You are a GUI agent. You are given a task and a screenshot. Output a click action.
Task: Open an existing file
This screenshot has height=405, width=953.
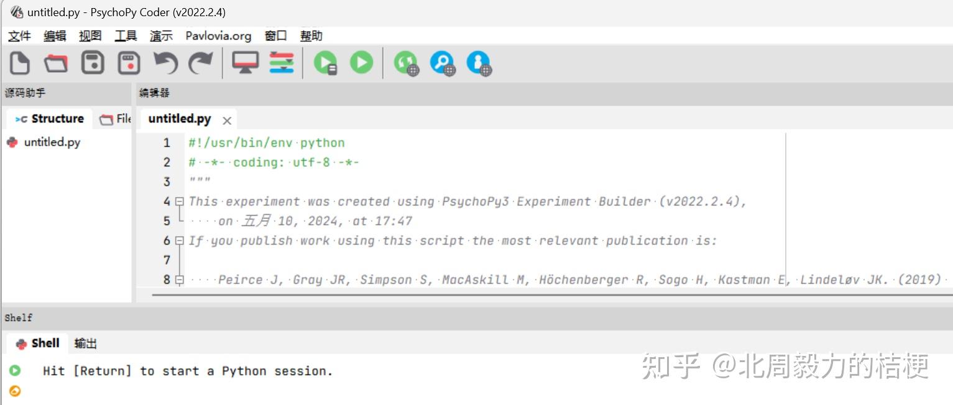(55, 62)
